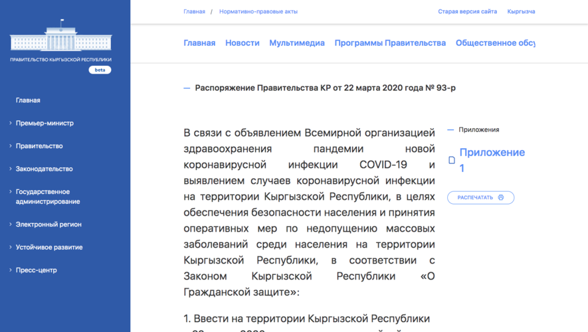Open Программы Правительства in top navigation
This screenshot has width=588, height=332.
coord(390,43)
